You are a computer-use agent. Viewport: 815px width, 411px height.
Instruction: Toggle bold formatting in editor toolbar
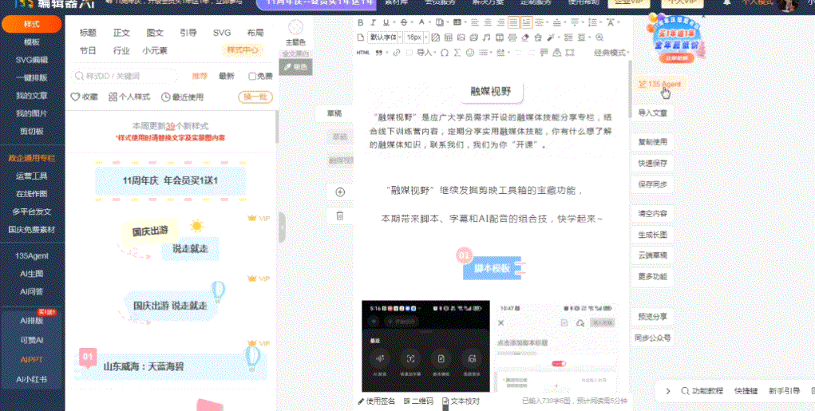pyautogui.click(x=361, y=22)
